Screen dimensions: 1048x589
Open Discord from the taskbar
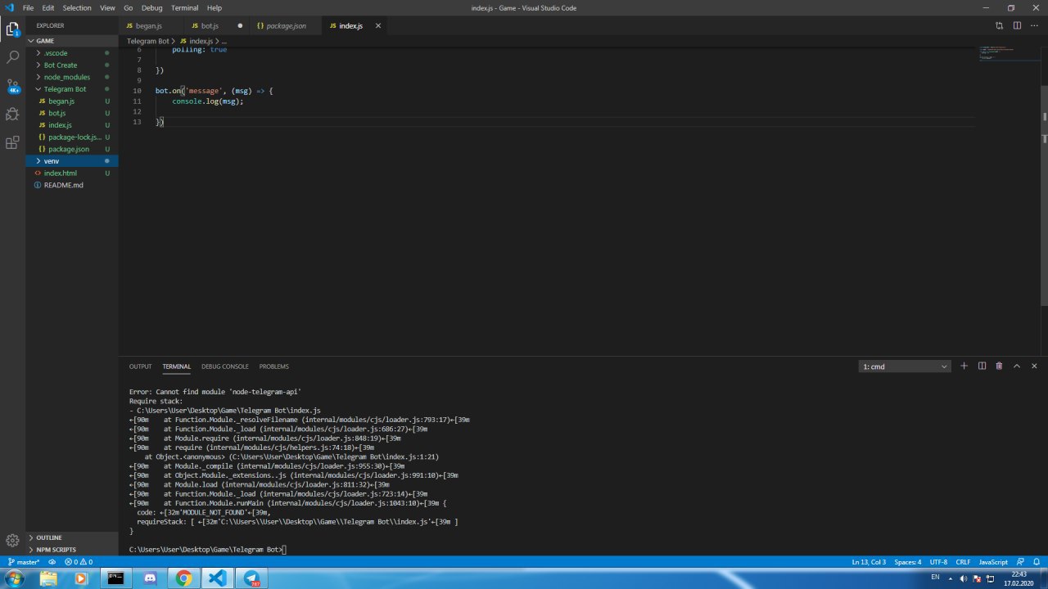[150, 578]
